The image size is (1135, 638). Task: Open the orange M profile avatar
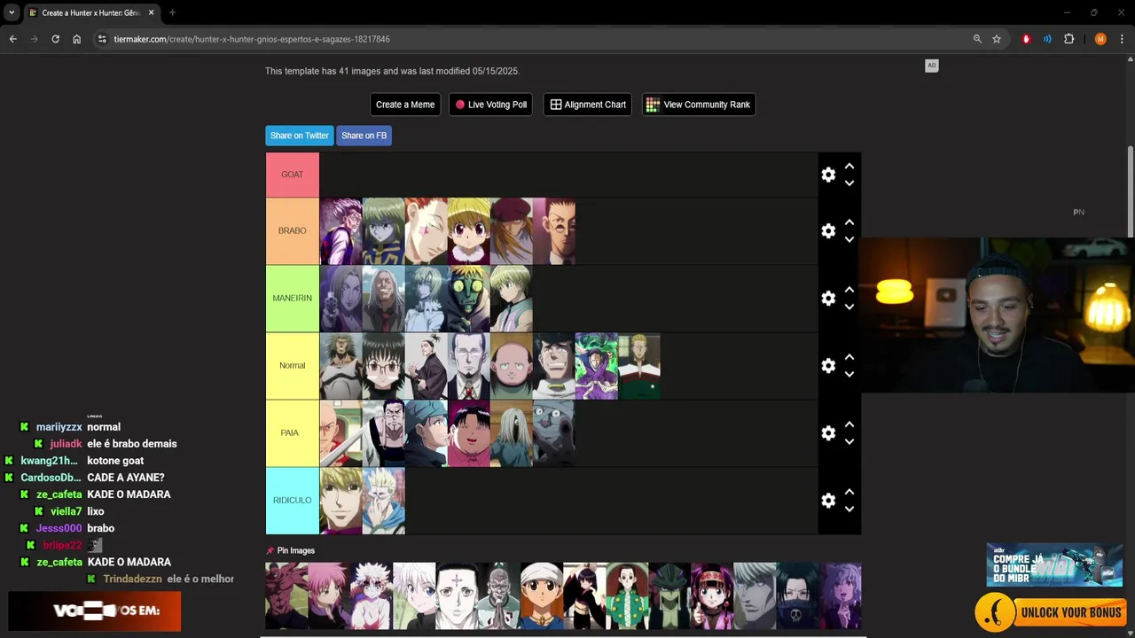pyautogui.click(x=1100, y=39)
